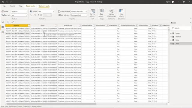The width and height of the screenshot is (192, 108).
Task: Select the TaskFinishDate column header
Action: click(x=101, y=25)
